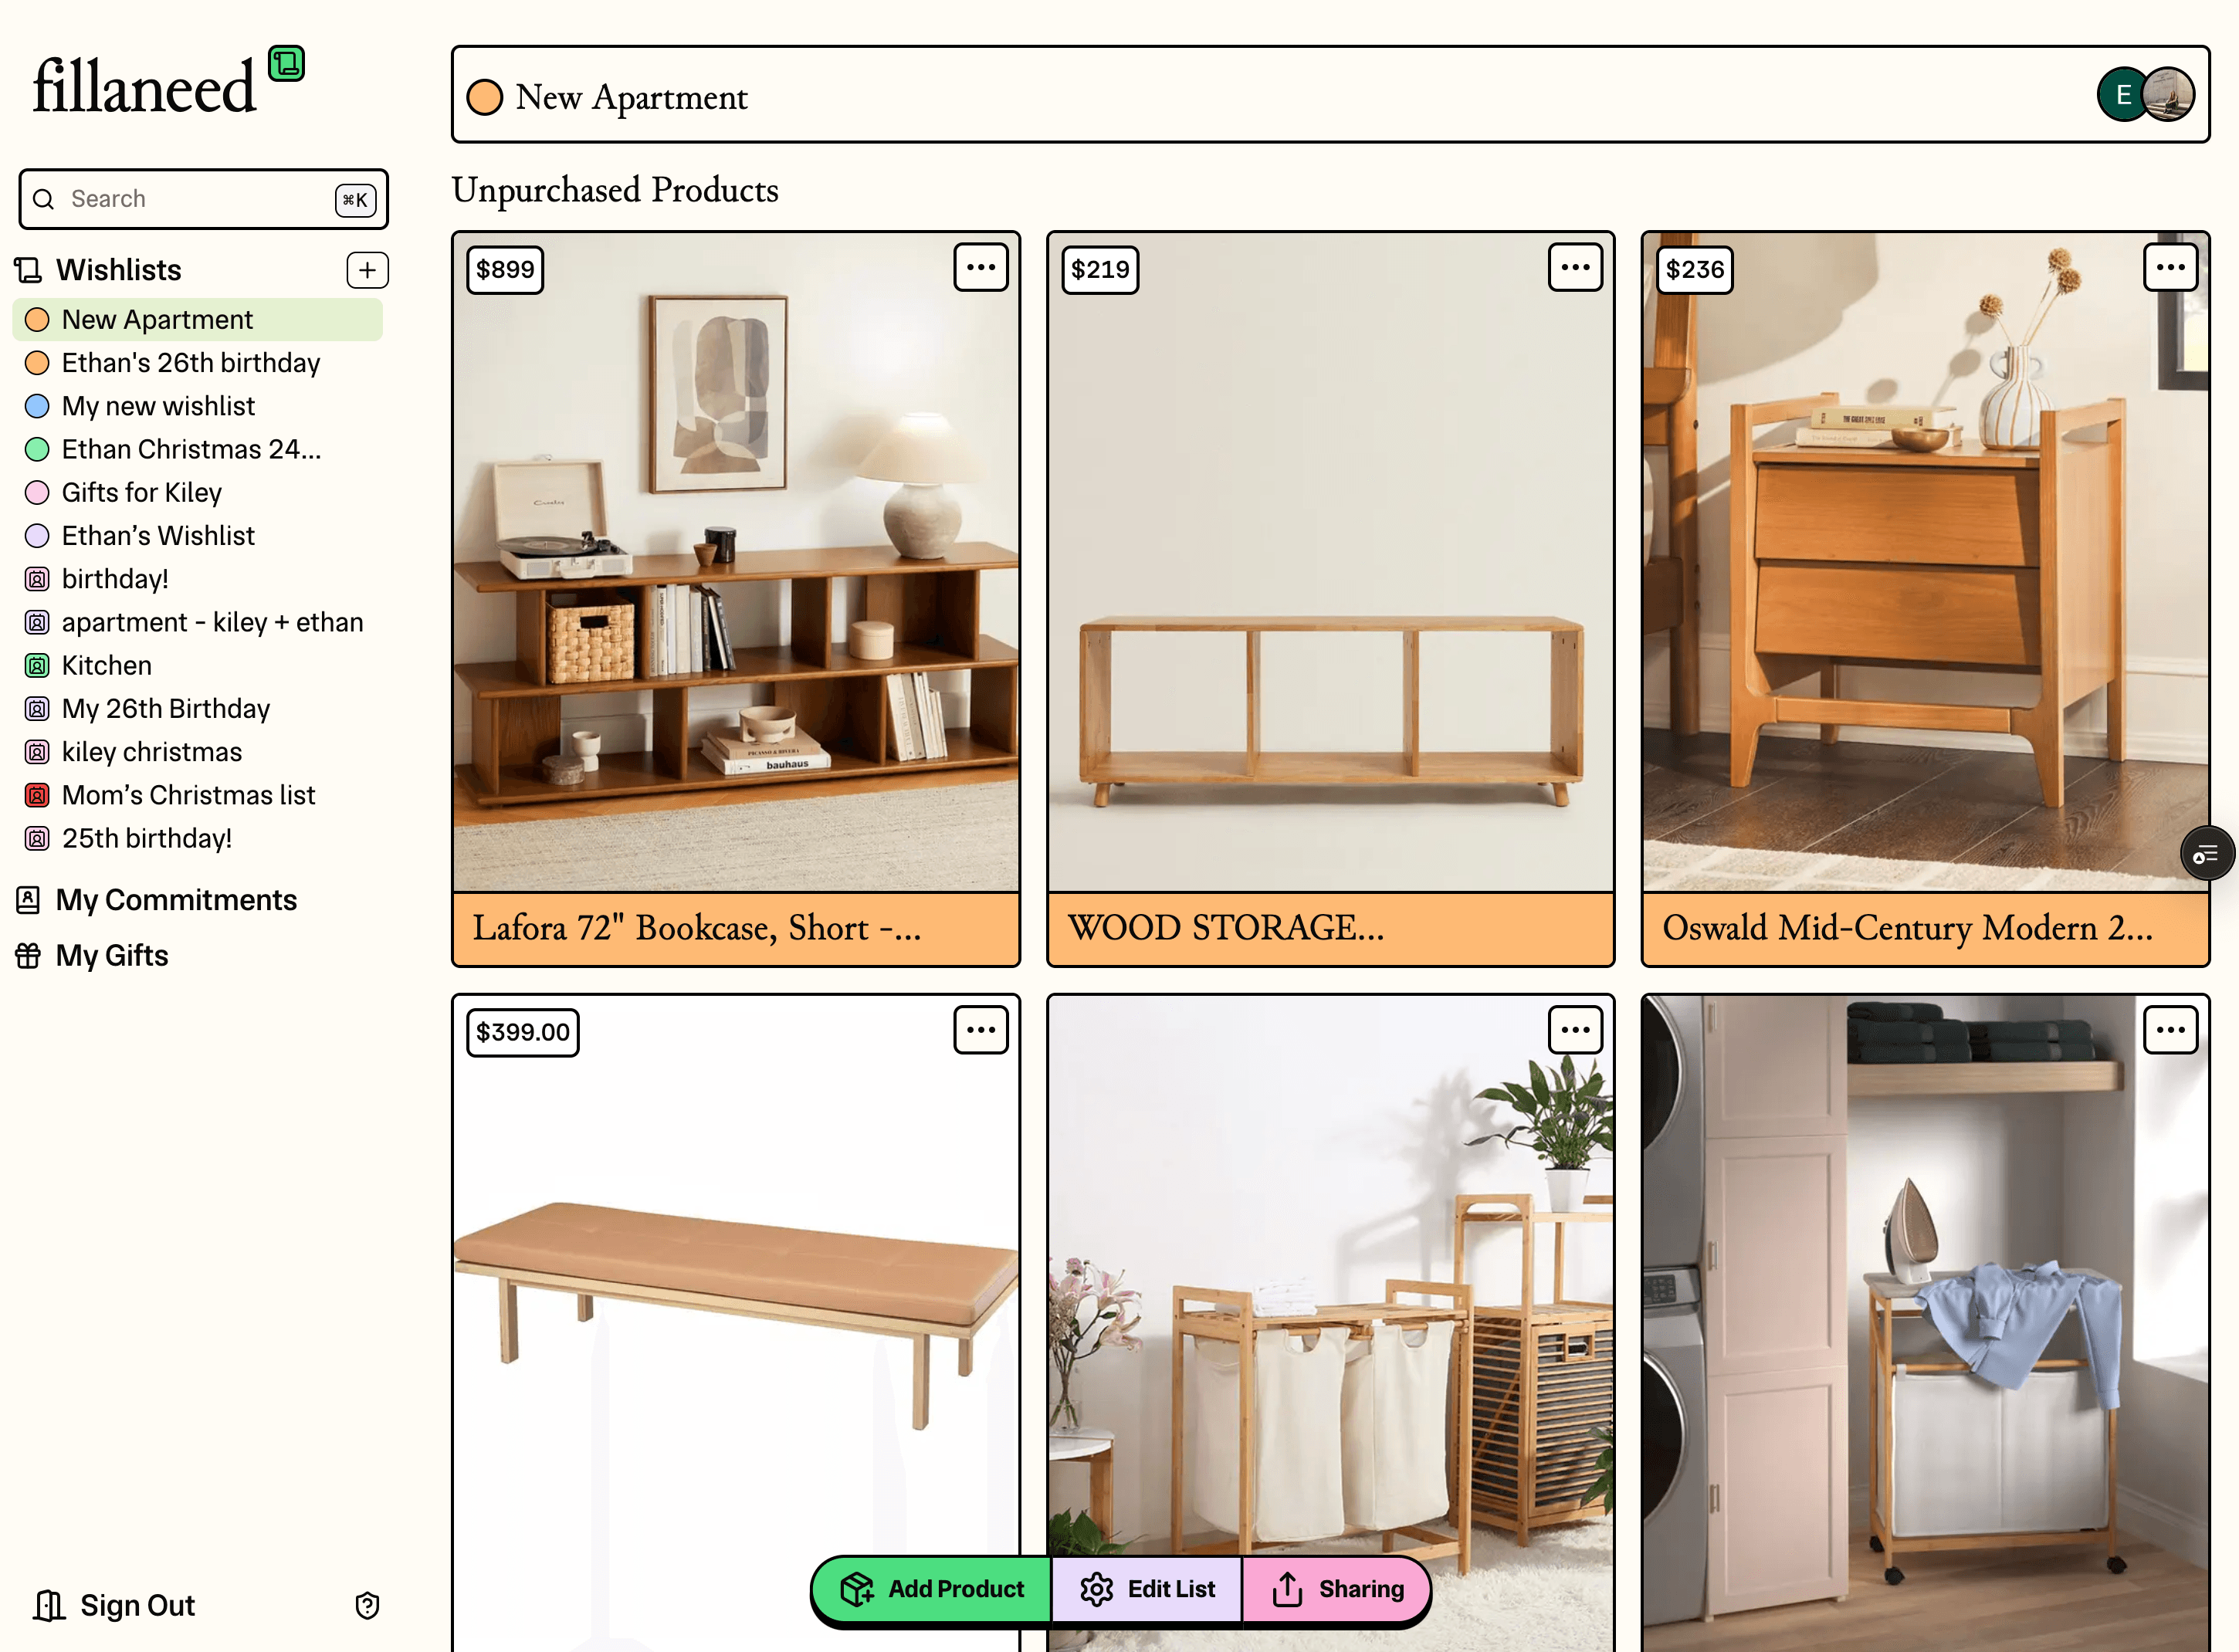Open options menu for Oswald Mid-Century card
Viewport: 2239px width, 1652px height.
(x=2170, y=268)
